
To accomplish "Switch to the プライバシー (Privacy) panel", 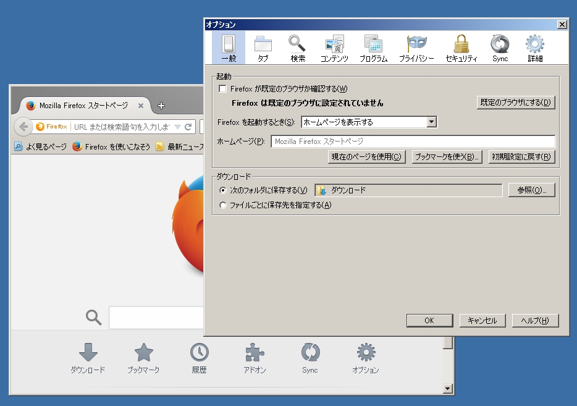I will pos(416,46).
